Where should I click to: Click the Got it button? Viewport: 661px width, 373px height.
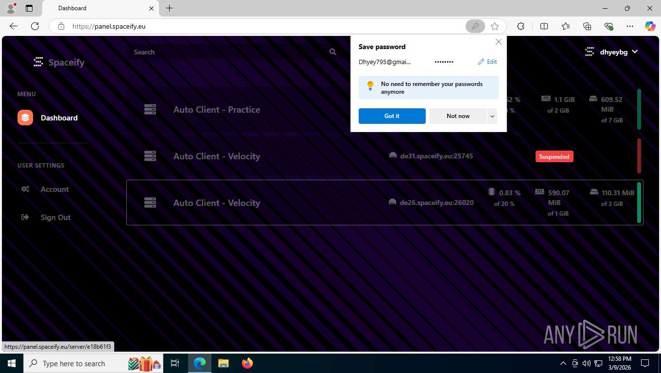pos(392,116)
